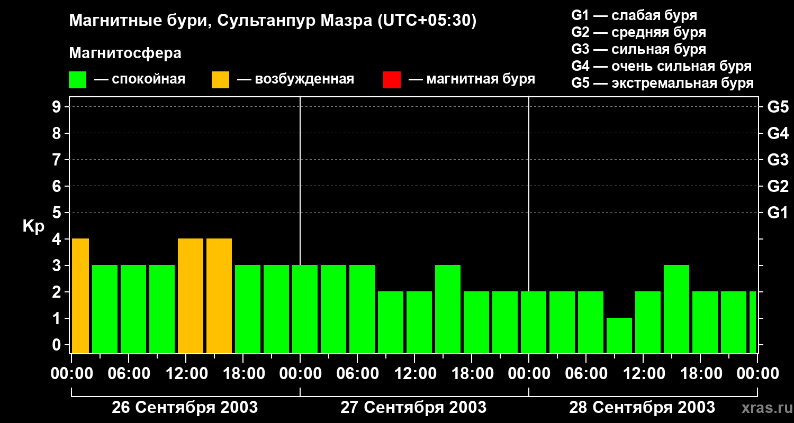Click the Kp axis value 0
The height and width of the screenshot is (423, 794).
[58, 345]
